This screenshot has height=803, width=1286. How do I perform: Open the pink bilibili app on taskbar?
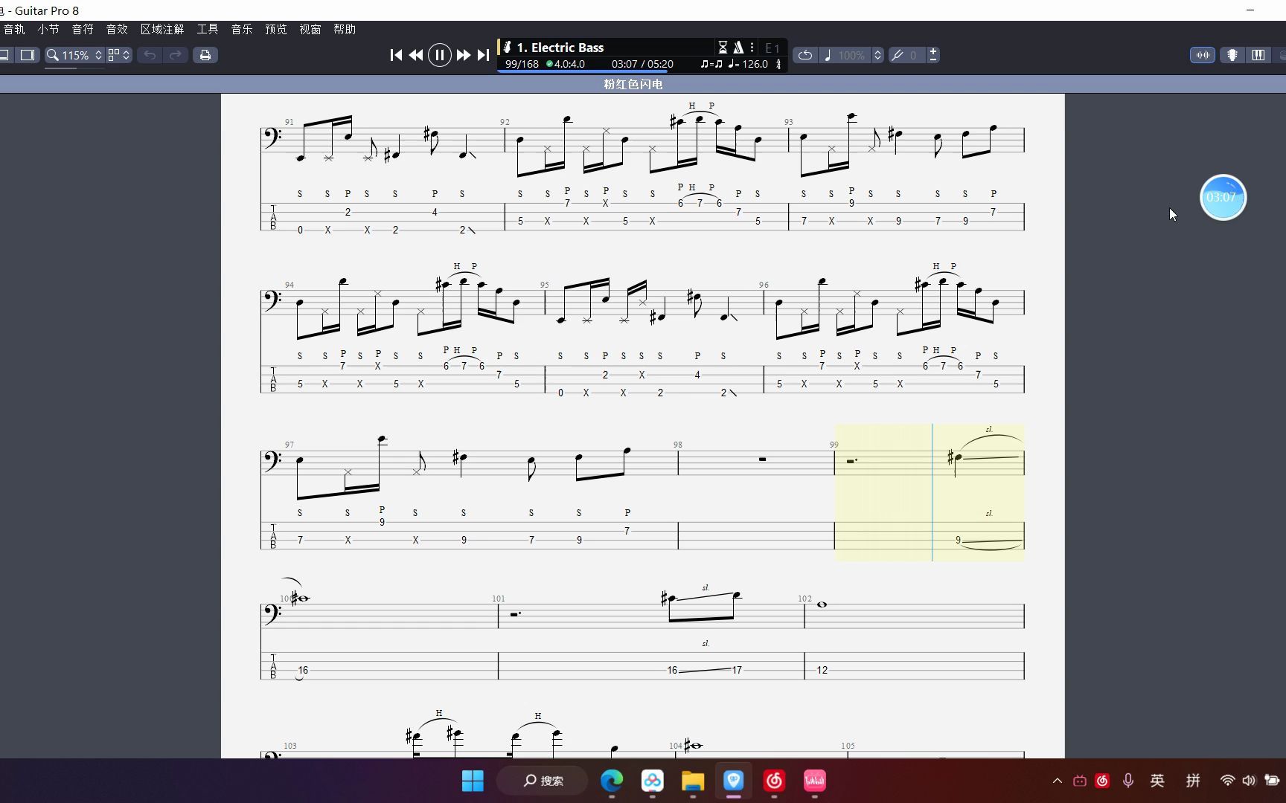pyautogui.click(x=815, y=781)
